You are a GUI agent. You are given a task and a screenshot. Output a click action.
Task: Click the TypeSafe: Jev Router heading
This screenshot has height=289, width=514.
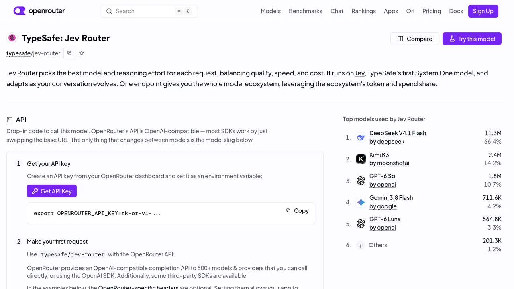pyautogui.click(x=65, y=38)
